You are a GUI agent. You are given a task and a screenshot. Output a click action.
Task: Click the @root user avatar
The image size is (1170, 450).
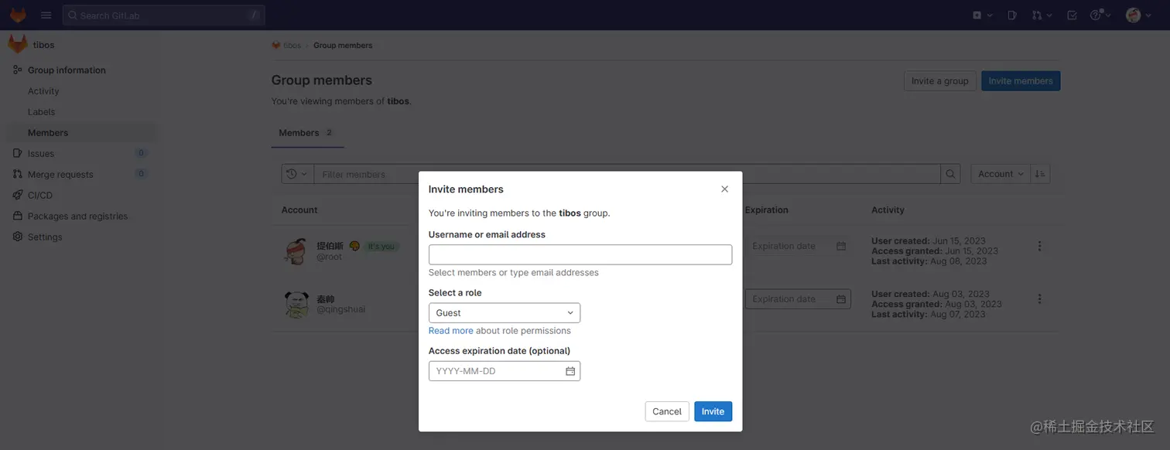click(296, 251)
